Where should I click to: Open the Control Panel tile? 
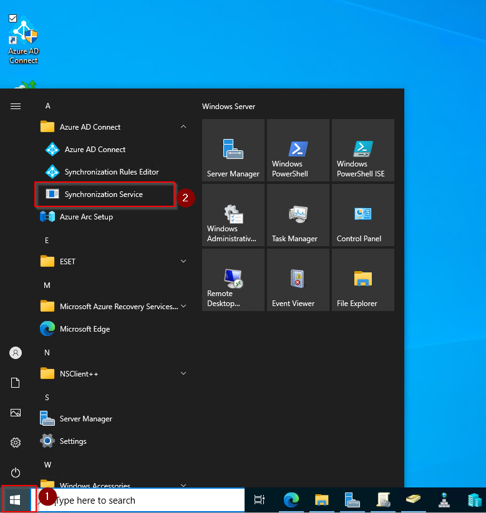point(363,215)
